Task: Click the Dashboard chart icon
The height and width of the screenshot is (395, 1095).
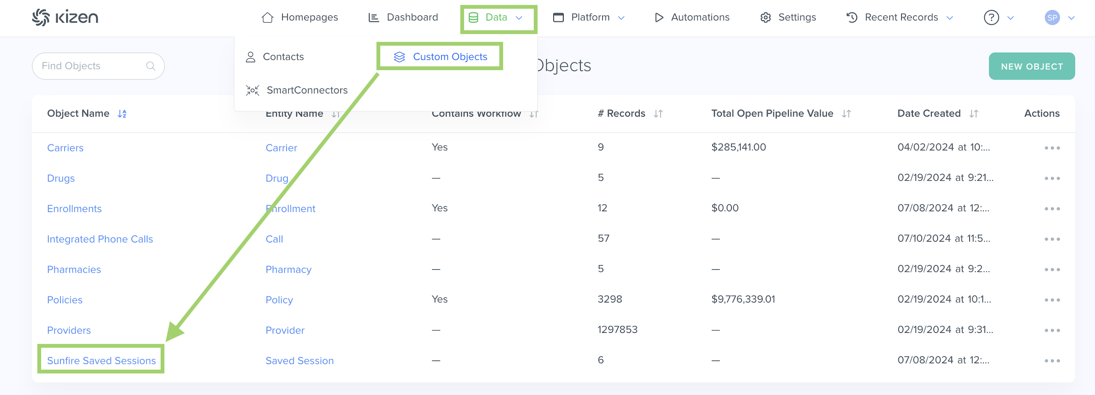Action: point(374,17)
